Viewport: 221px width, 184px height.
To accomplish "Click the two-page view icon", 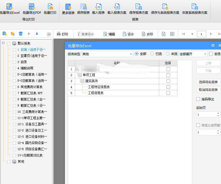I will pyautogui.click(x=172, y=34).
